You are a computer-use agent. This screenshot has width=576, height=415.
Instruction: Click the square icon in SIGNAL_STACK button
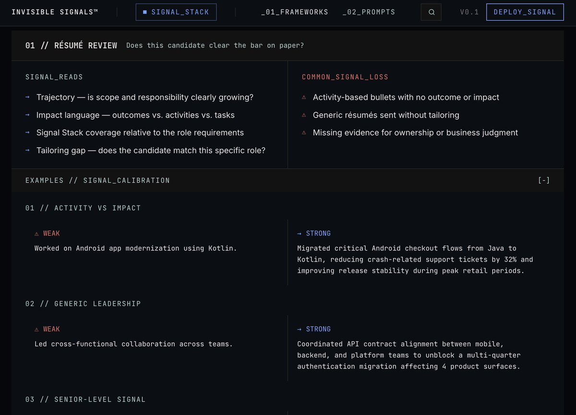click(145, 12)
